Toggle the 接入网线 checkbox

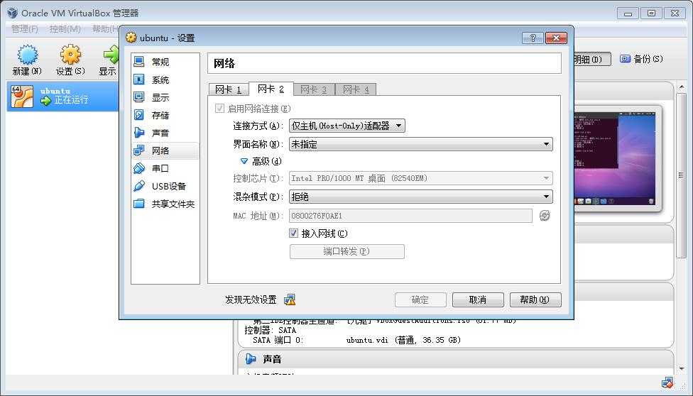(x=293, y=233)
